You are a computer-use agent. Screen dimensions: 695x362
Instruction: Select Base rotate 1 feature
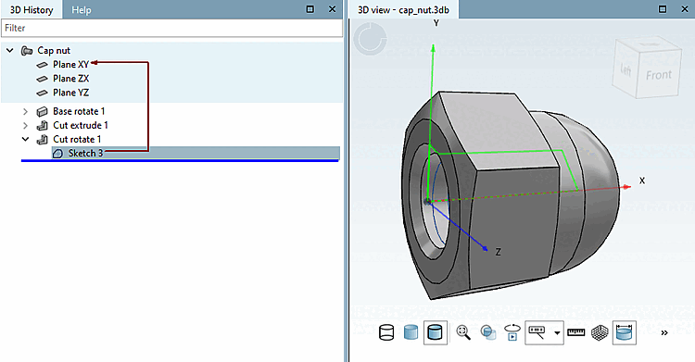tap(79, 111)
